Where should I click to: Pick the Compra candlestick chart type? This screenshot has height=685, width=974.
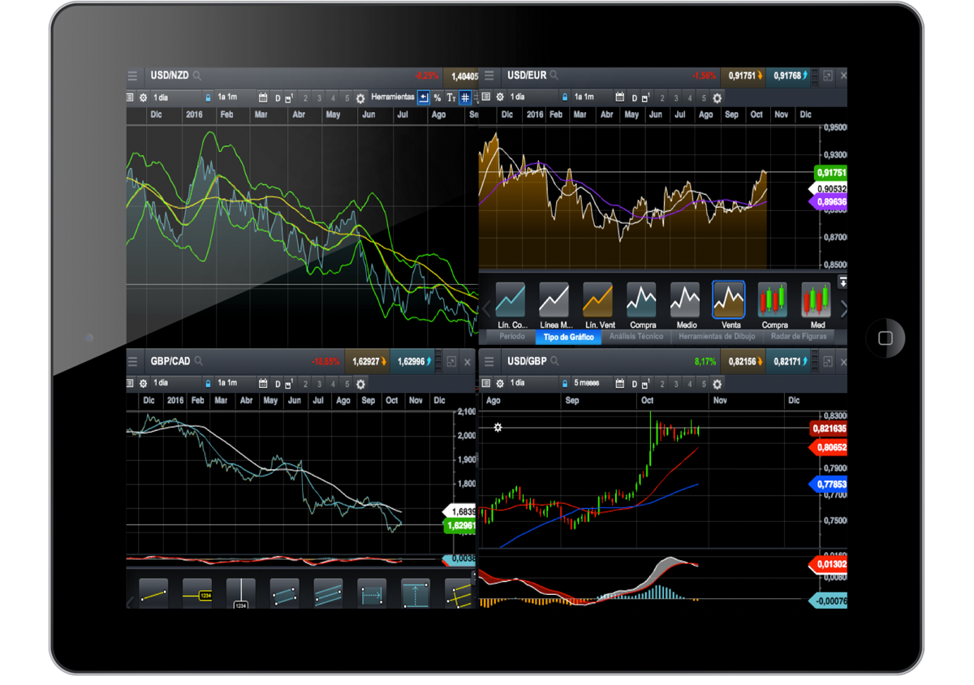tap(773, 300)
